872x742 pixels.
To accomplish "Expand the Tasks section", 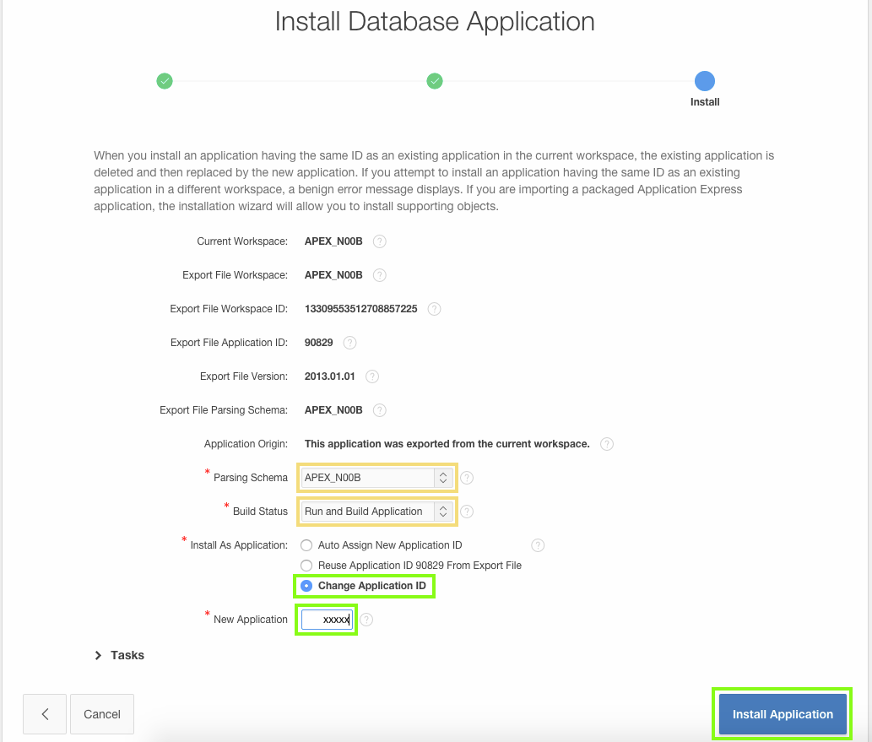I will (118, 654).
